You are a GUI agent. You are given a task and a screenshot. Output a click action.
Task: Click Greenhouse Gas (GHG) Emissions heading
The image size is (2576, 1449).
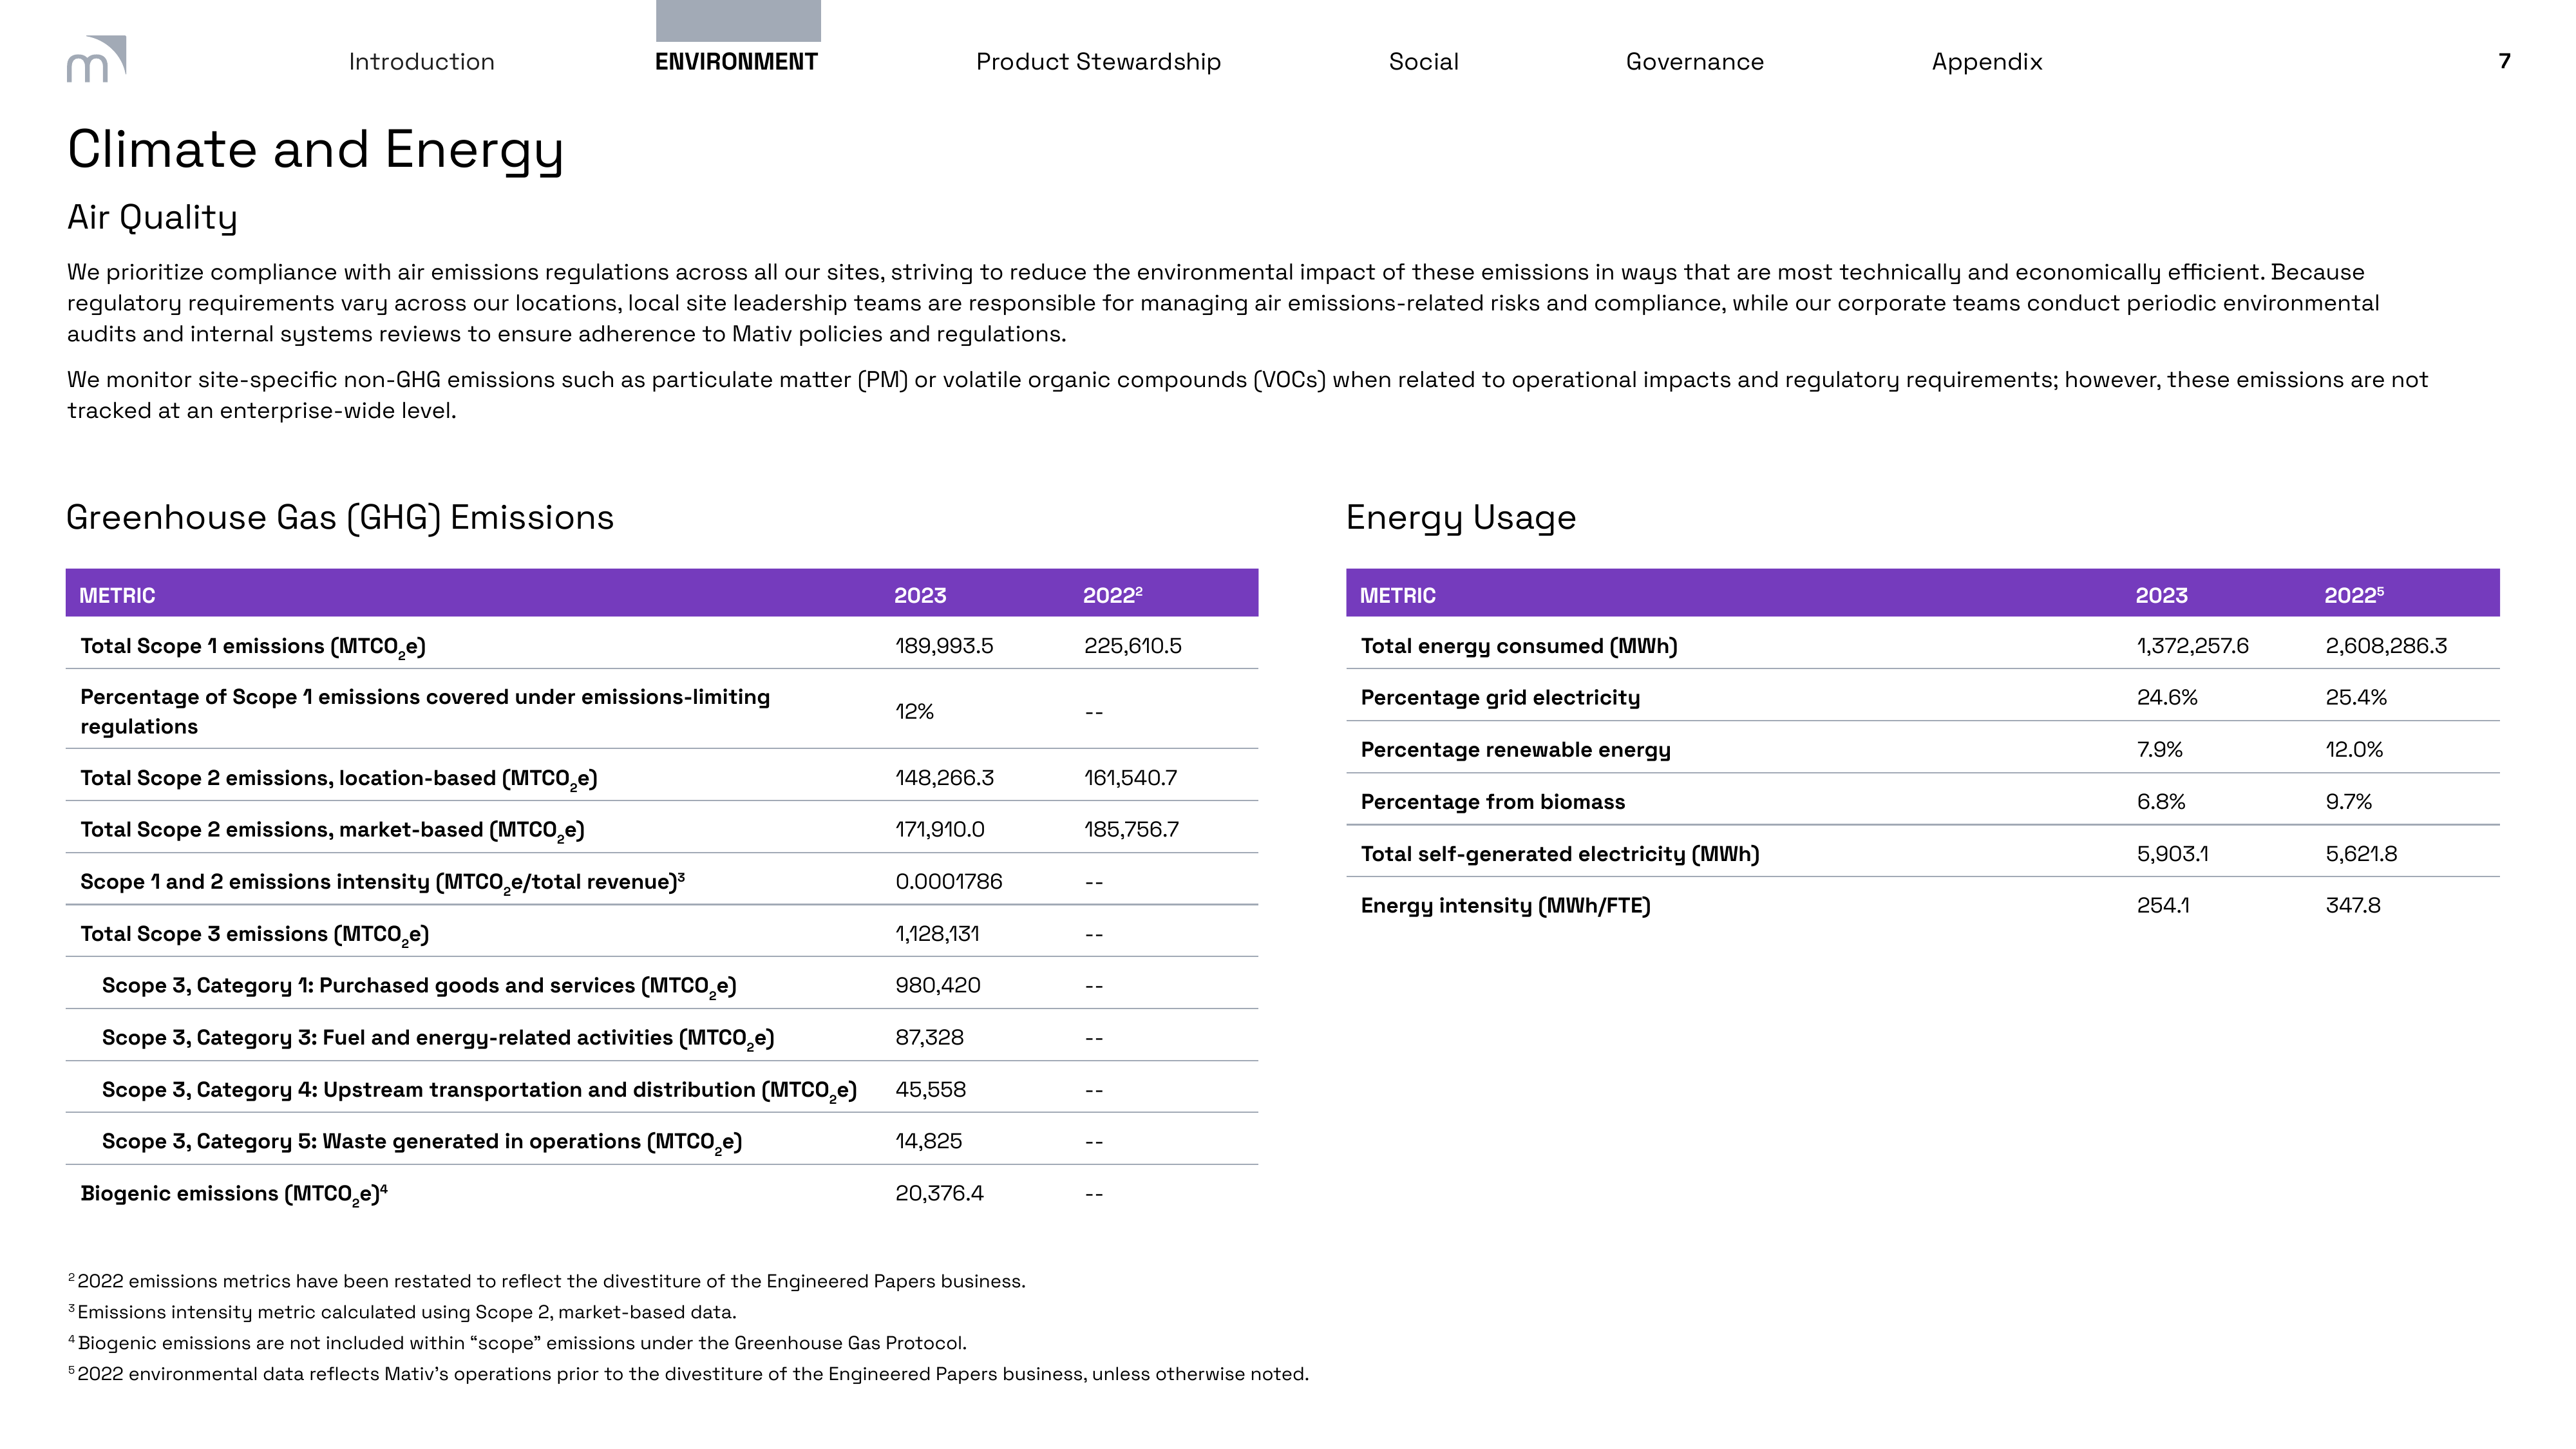click(x=340, y=518)
